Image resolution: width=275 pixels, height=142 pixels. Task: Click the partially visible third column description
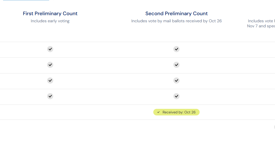261,23
